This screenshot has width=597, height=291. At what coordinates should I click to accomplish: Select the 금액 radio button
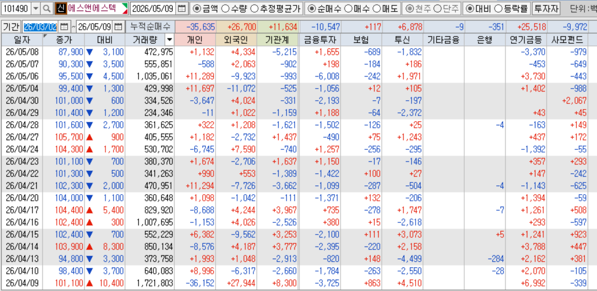pos(197,8)
